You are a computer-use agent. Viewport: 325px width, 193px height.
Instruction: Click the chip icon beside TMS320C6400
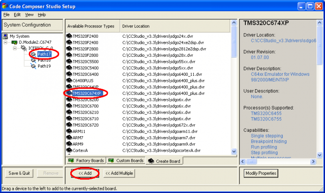[69, 74]
